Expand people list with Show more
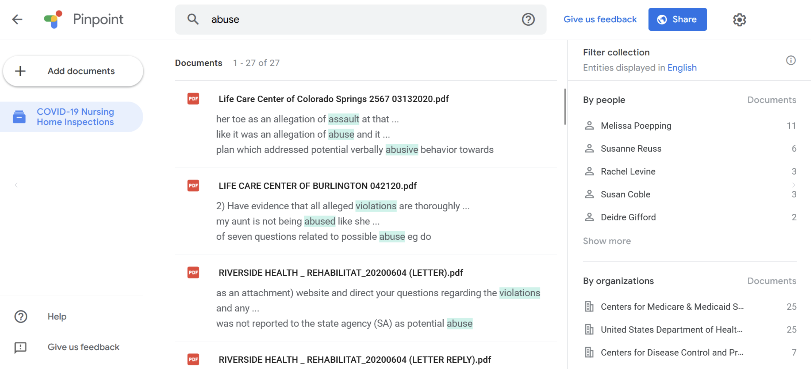 [606, 241]
